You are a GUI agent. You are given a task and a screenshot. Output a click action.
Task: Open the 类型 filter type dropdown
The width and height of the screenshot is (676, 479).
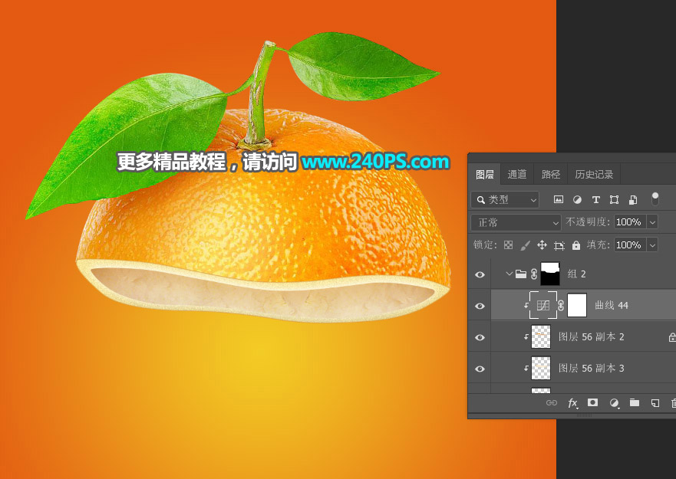505,200
